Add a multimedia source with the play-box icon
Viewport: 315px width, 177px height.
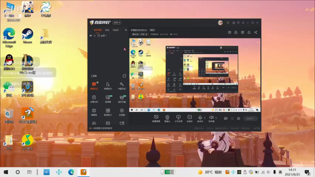point(189,119)
